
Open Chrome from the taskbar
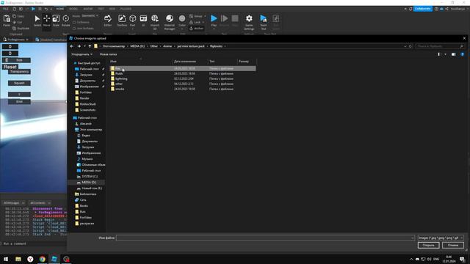(x=43, y=259)
